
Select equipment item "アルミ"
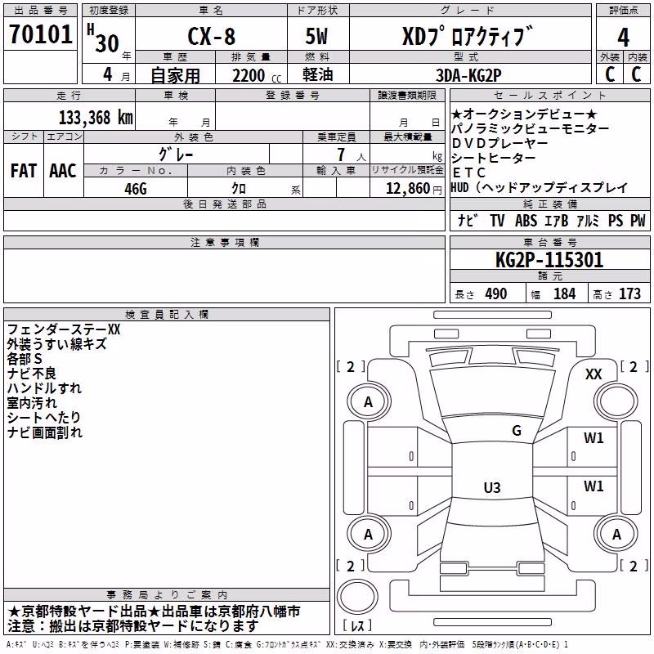(x=588, y=221)
